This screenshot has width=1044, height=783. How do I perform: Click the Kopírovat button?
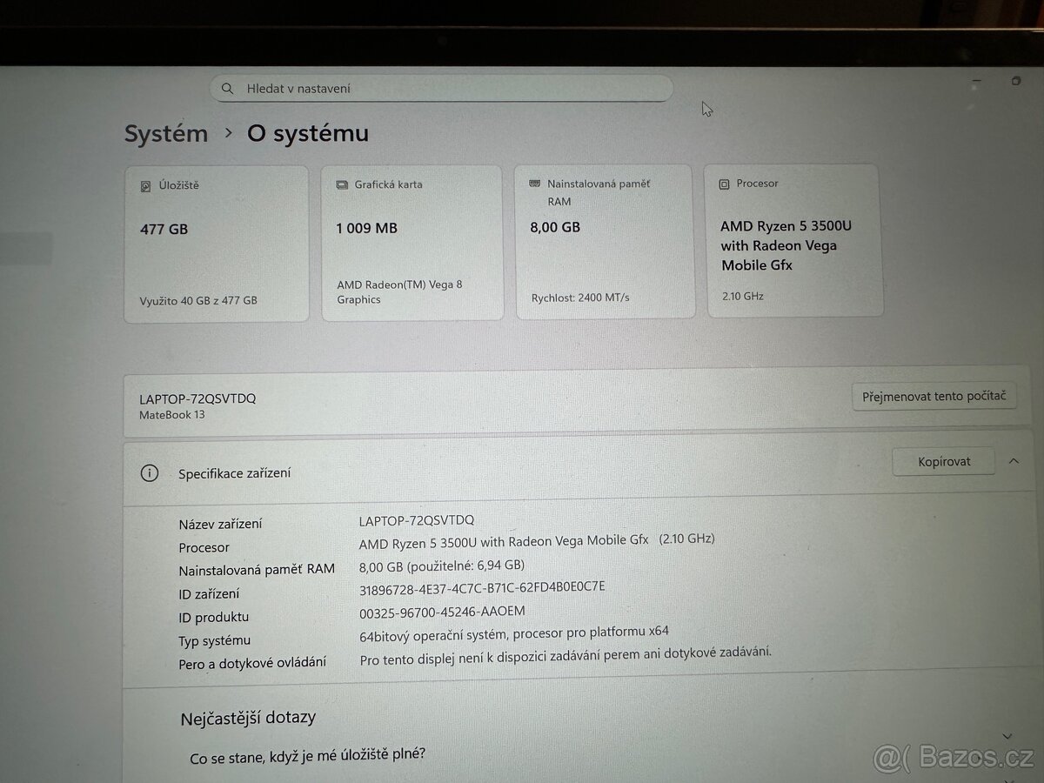[943, 461]
